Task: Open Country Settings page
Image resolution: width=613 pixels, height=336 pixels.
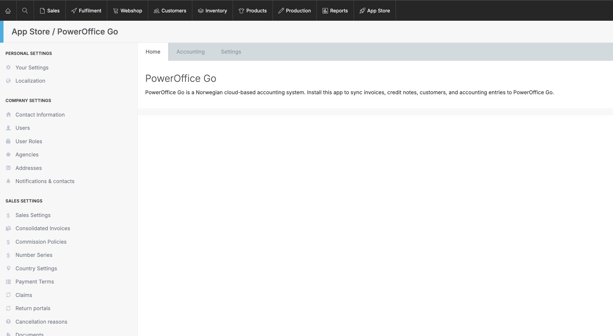Action: coord(36,268)
